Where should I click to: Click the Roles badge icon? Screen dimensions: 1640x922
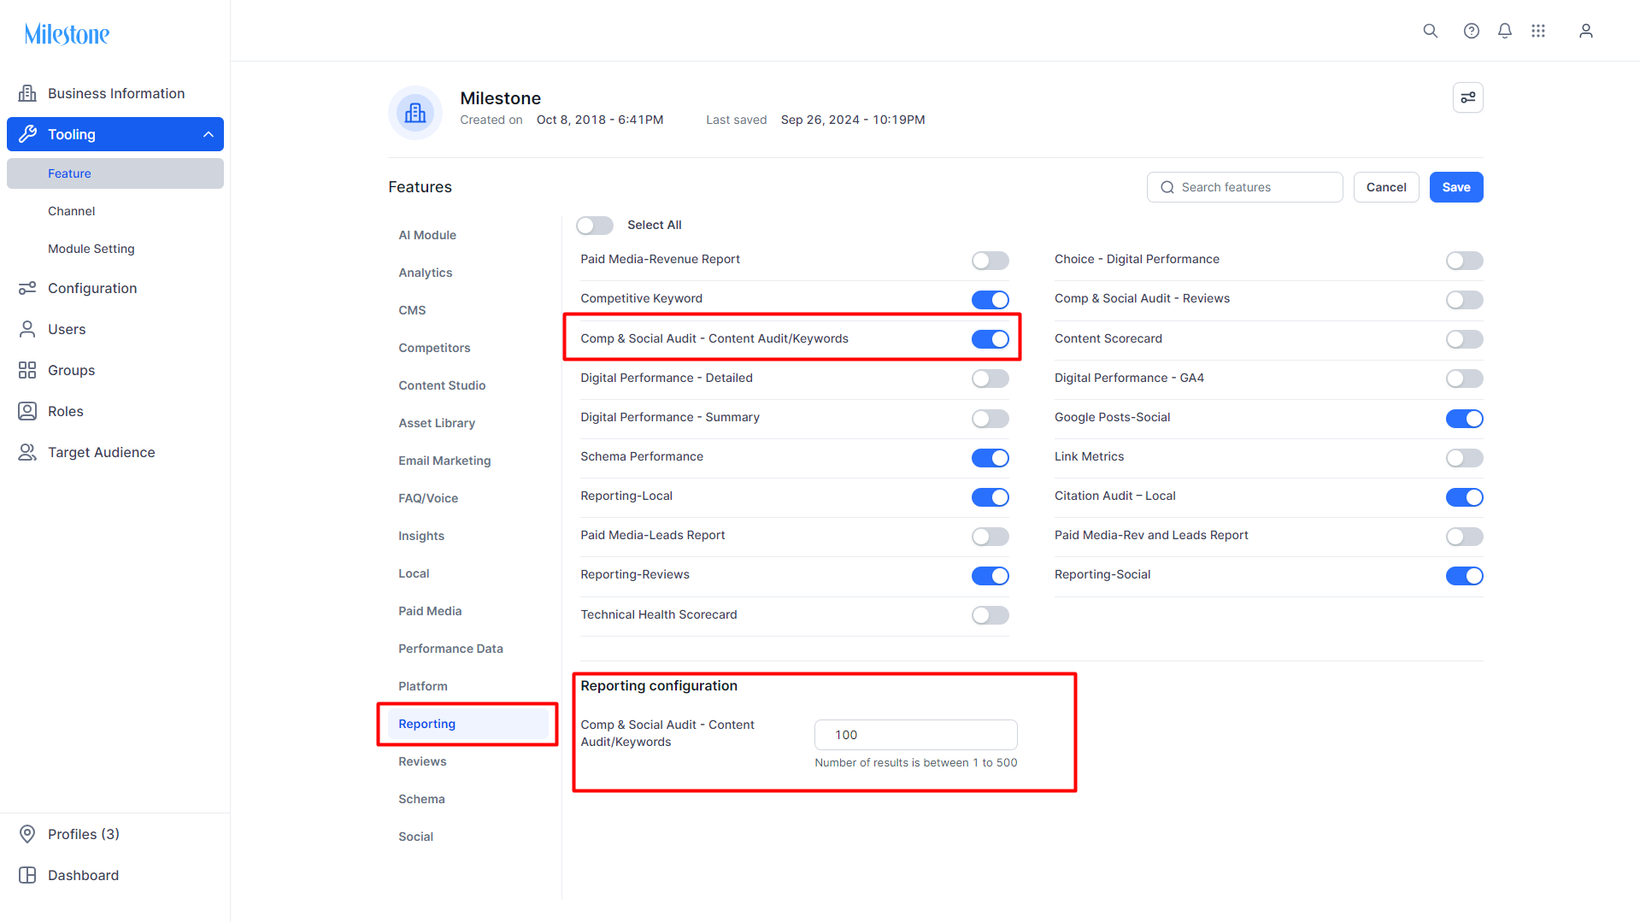point(27,411)
